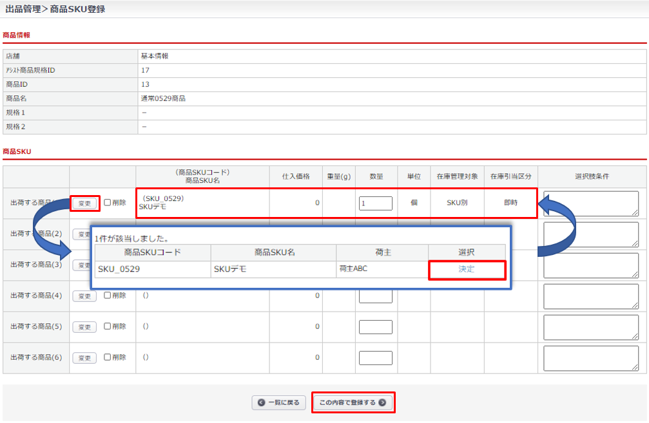Click 在庫引当区分 column header
Screen dimensions: 649x423
(x=510, y=176)
